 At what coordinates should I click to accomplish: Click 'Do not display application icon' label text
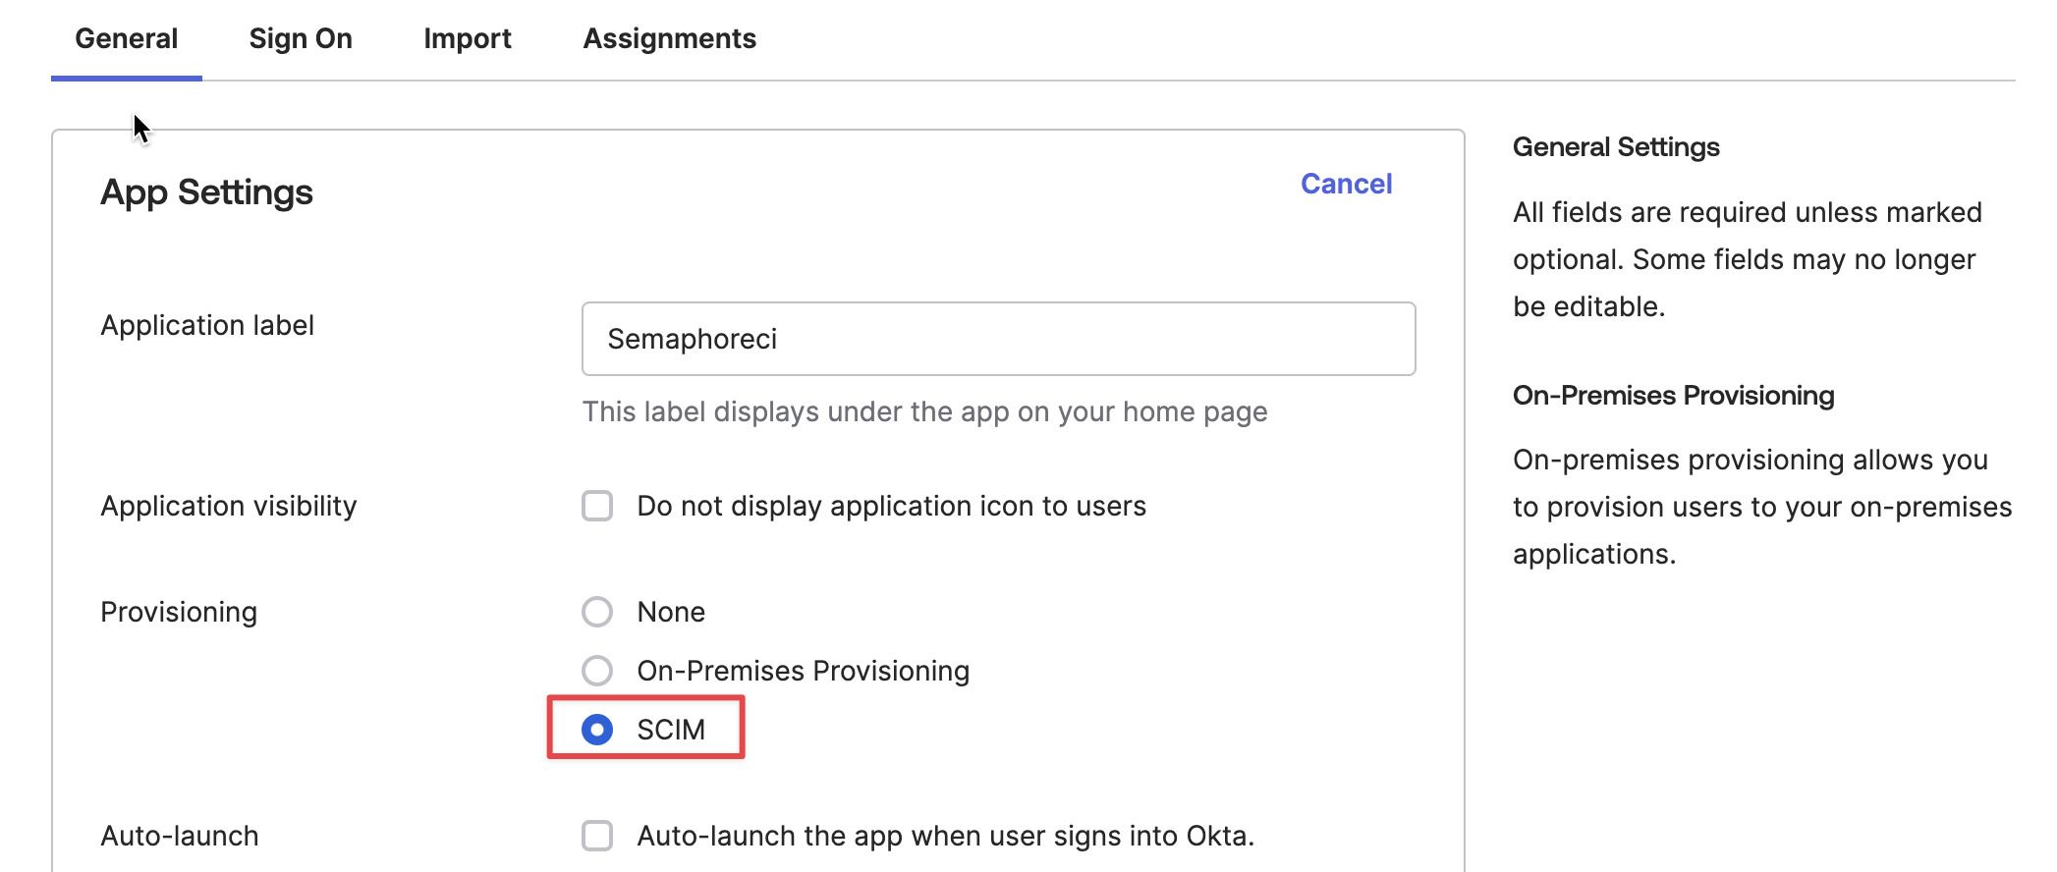[891, 506]
